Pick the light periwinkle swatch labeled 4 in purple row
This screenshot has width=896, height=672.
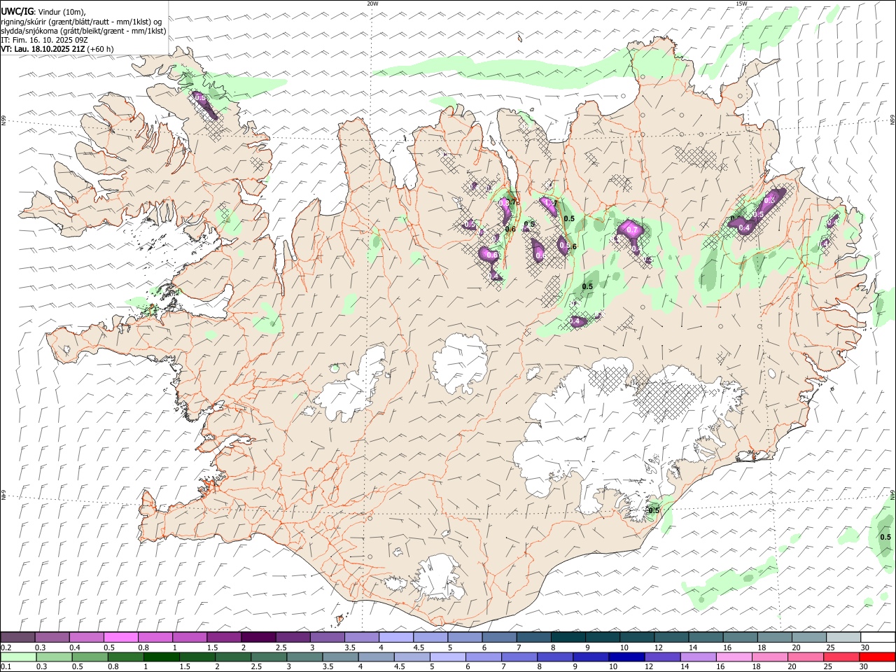point(396,638)
